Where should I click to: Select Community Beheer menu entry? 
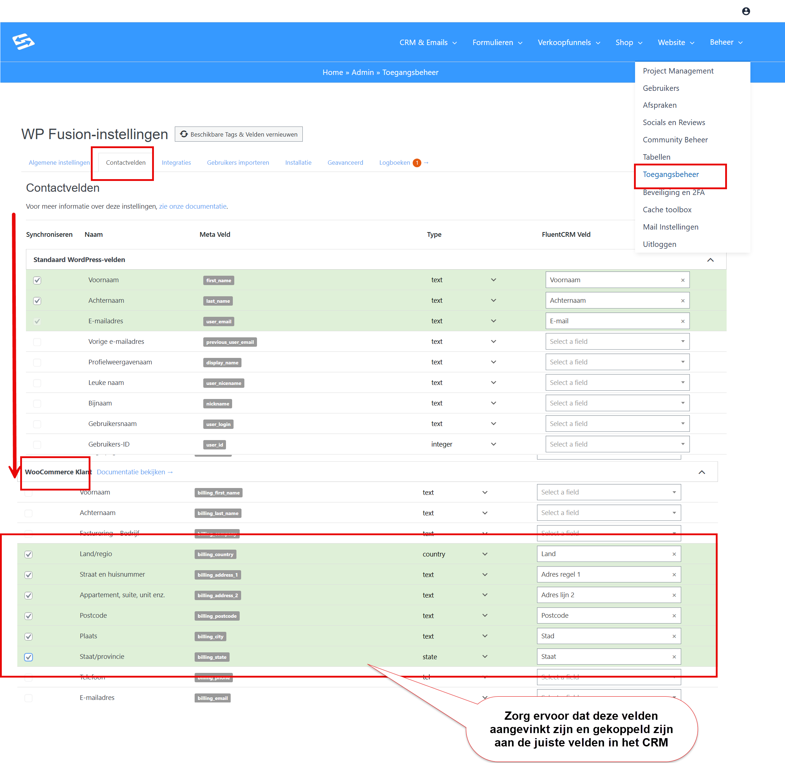(x=675, y=140)
